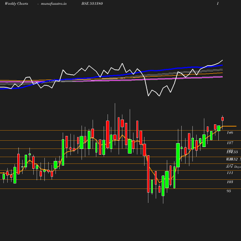Screen dimensions: 241x241
Task: Click the 111 price axis label
Action: [230, 173]
